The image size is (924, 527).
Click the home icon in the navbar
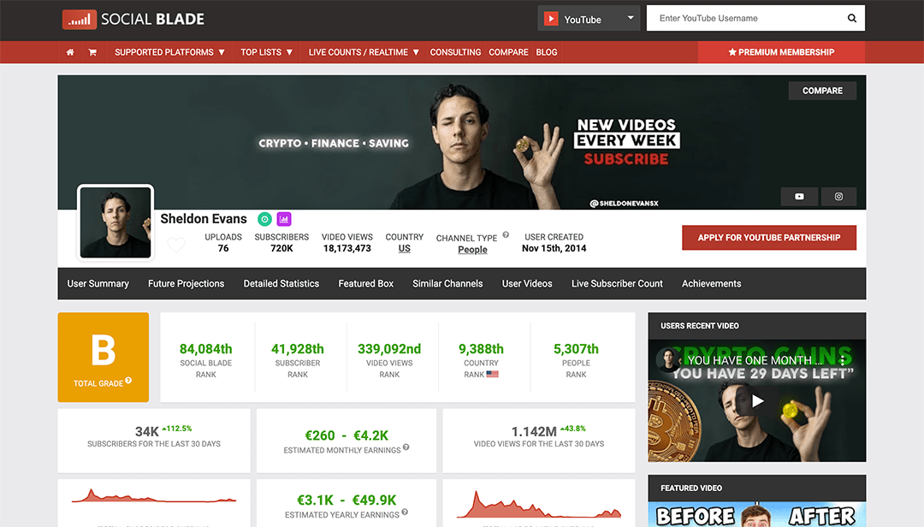(x=70, y=52)
